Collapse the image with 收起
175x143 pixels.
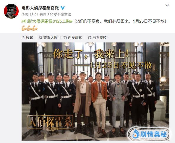(27, 38)
